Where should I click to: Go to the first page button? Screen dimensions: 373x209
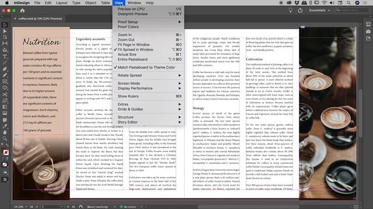pos(31,207)
